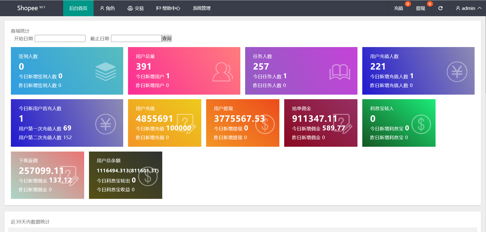Click the edit-note icon in 下级返佣 card
Image resolution: width=486 pixels, height=232 pixels.
(69, 176)
